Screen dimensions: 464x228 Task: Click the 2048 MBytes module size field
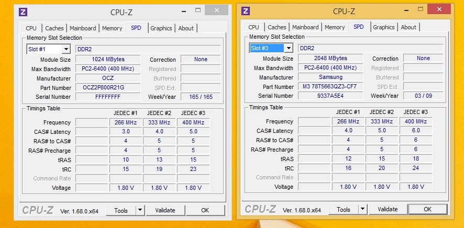330,58
